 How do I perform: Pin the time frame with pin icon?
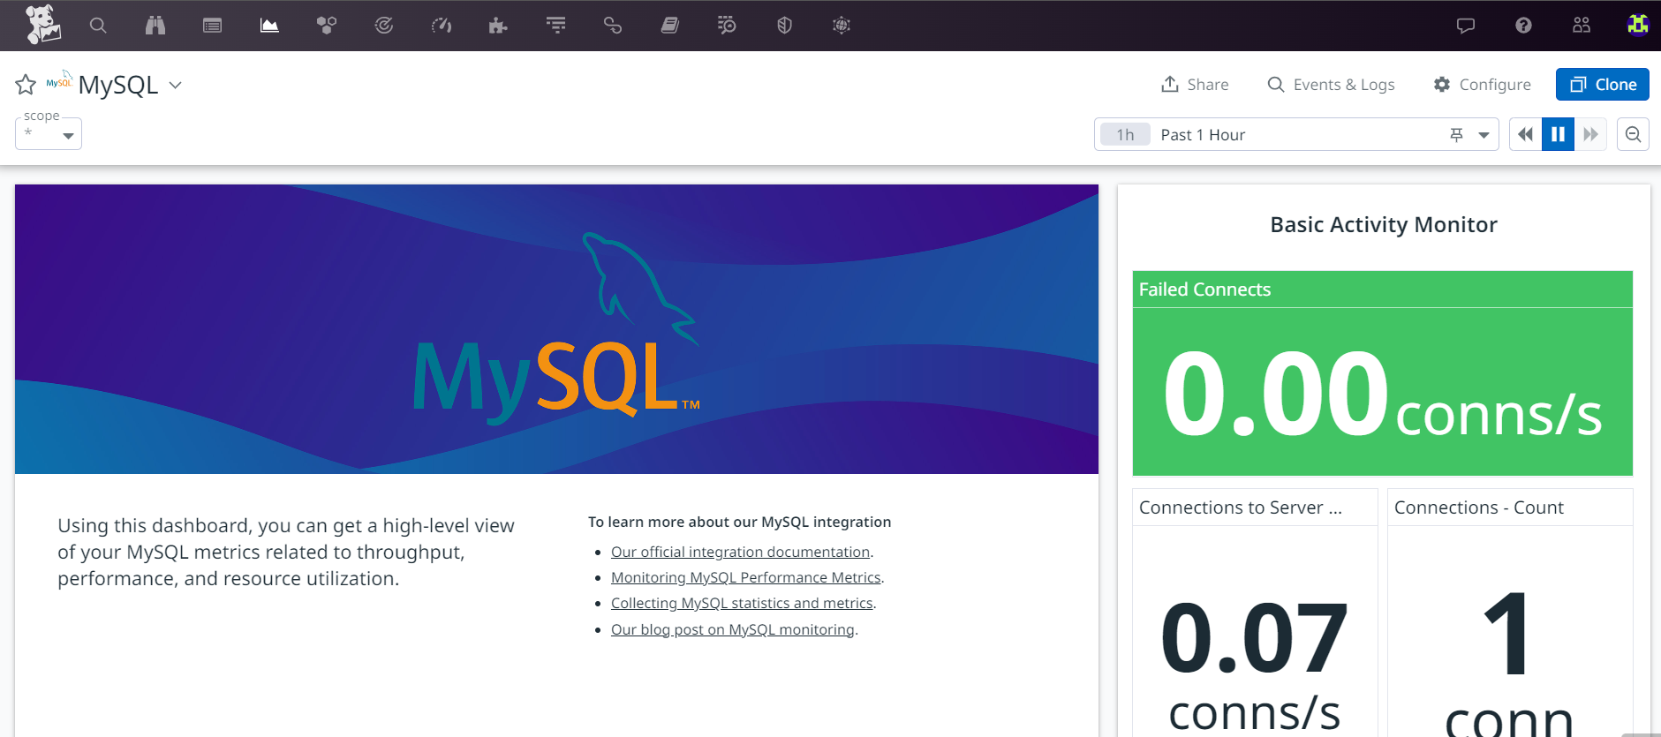point(1457,134)
